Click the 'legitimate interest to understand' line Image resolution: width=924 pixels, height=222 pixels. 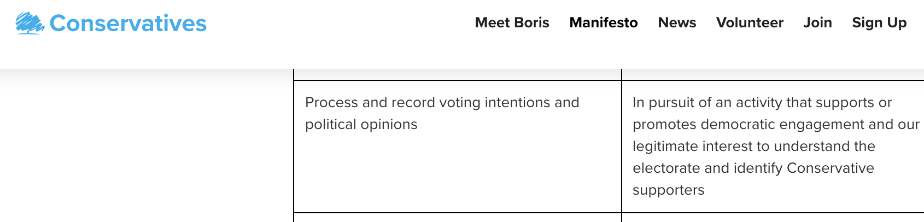click(753, 146)
